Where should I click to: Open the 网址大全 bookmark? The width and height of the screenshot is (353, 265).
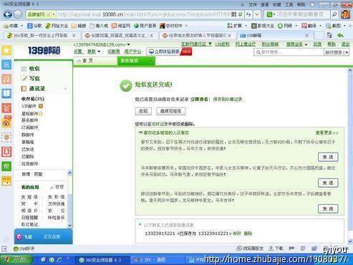(57, 26)
